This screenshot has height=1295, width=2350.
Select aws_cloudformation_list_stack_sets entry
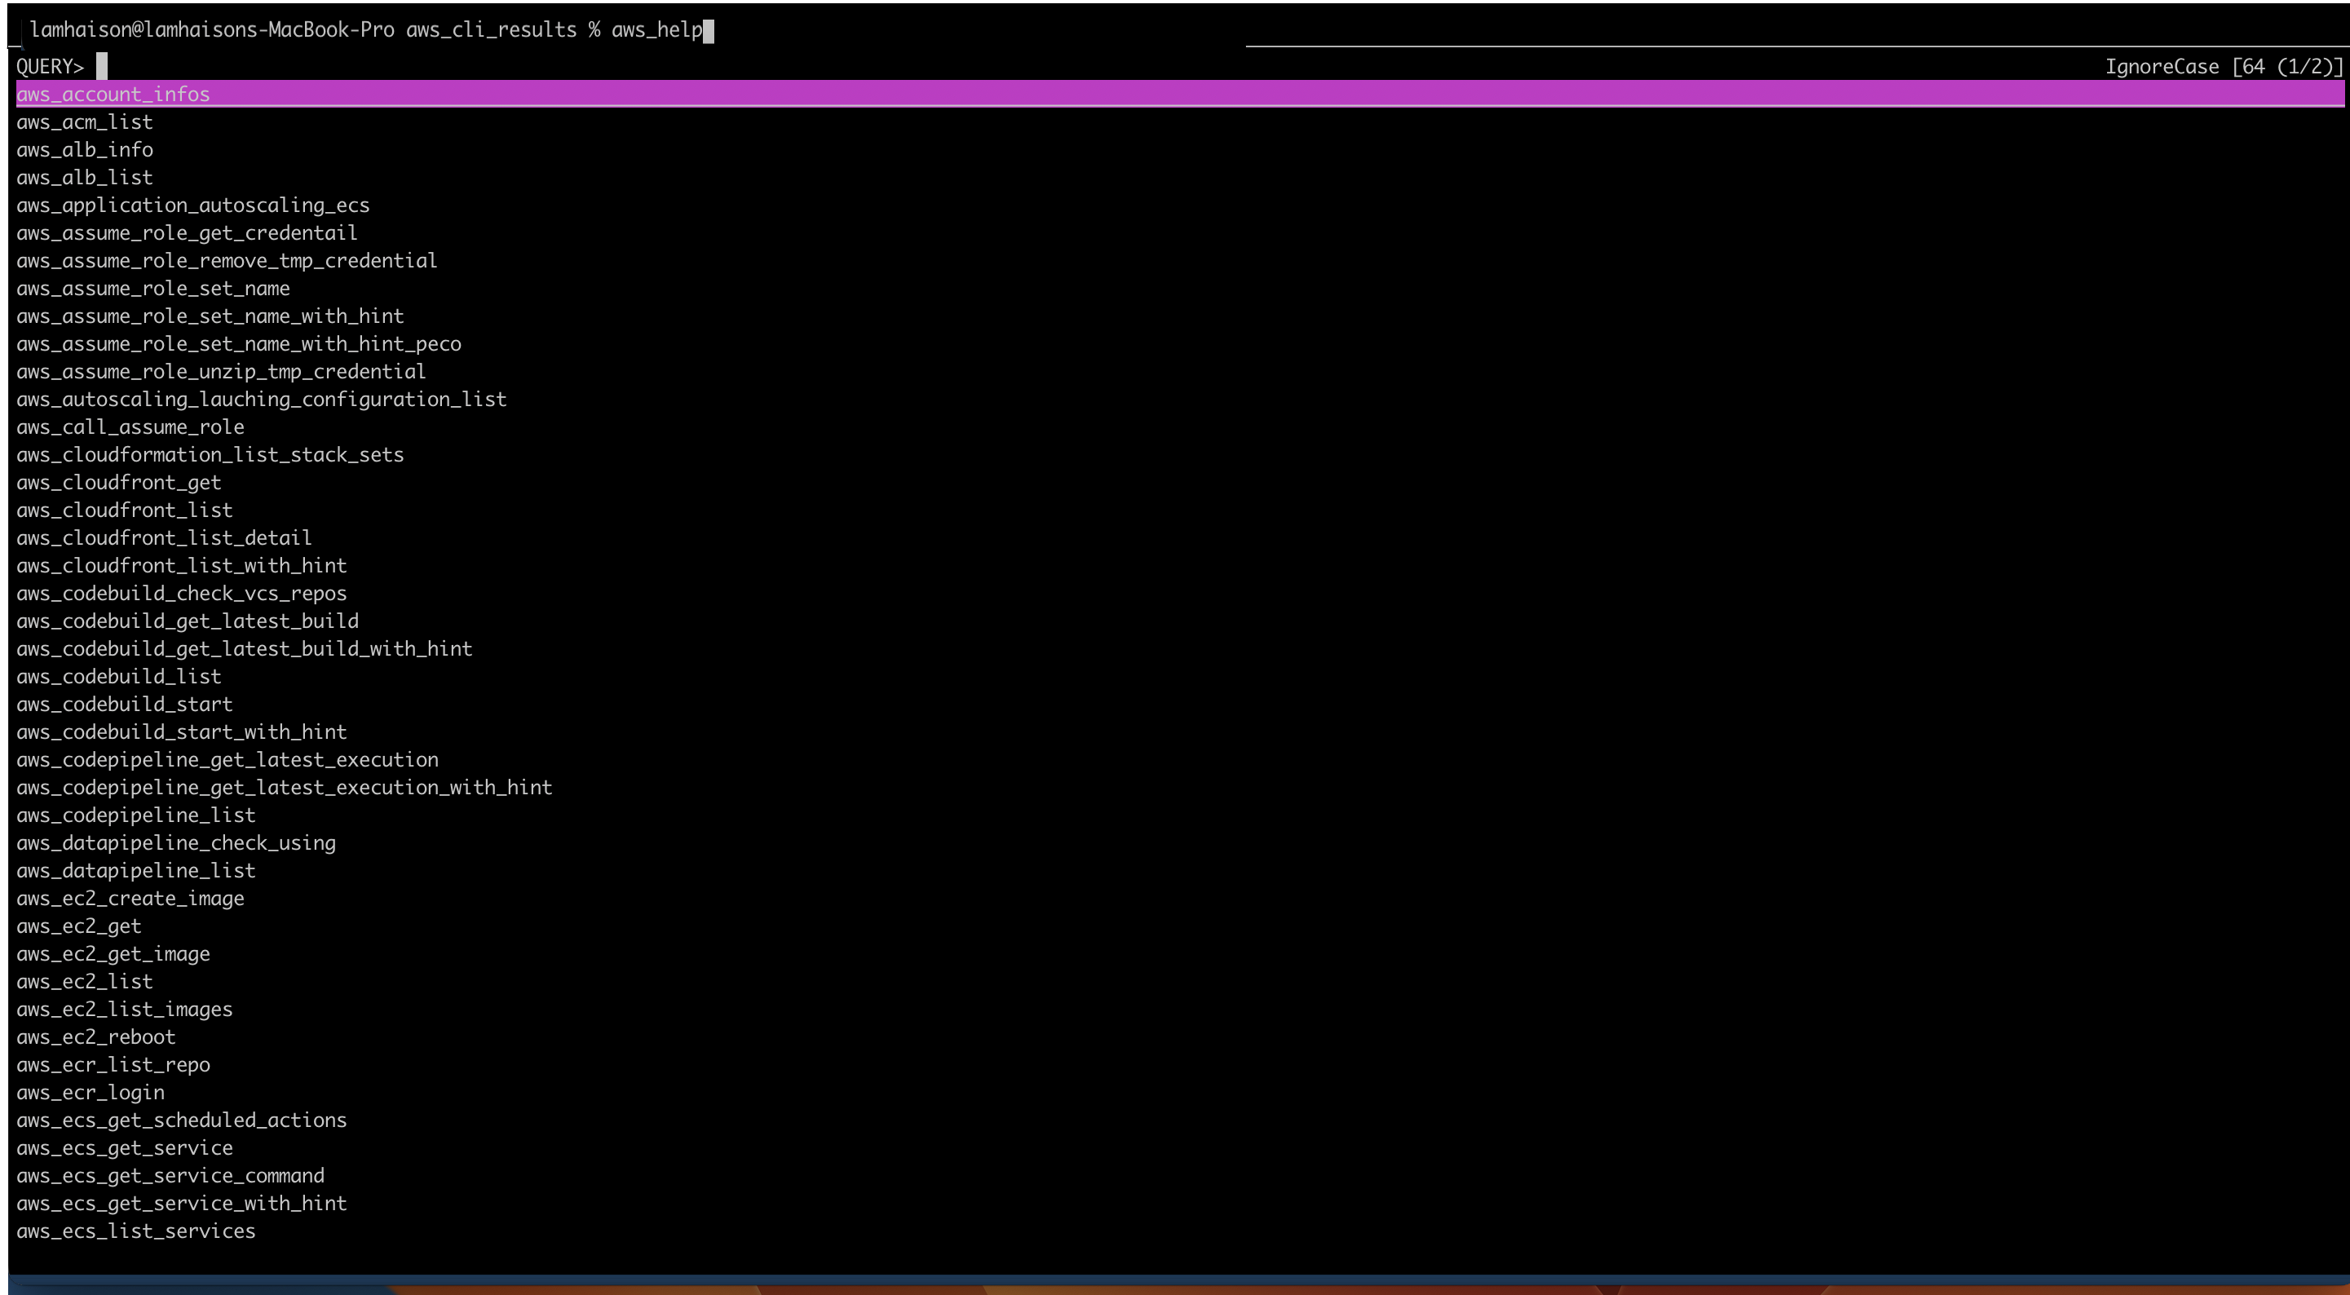tap(210, 454)
